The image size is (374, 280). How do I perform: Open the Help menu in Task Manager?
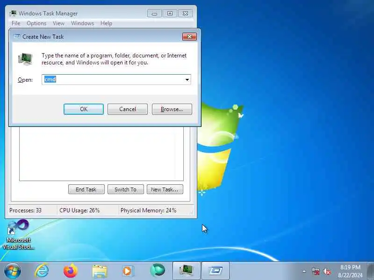pyautogui.click(x=106, y=23)
